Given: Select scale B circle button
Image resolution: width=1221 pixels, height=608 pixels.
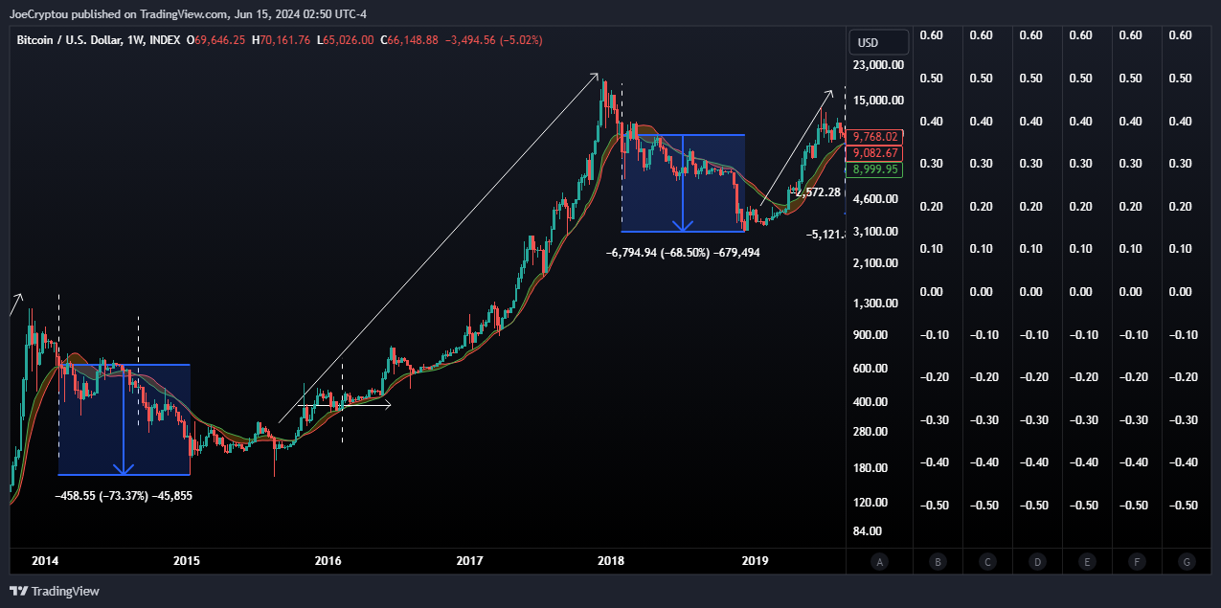Looking at the screenshot, I should [x=938, y=563].
